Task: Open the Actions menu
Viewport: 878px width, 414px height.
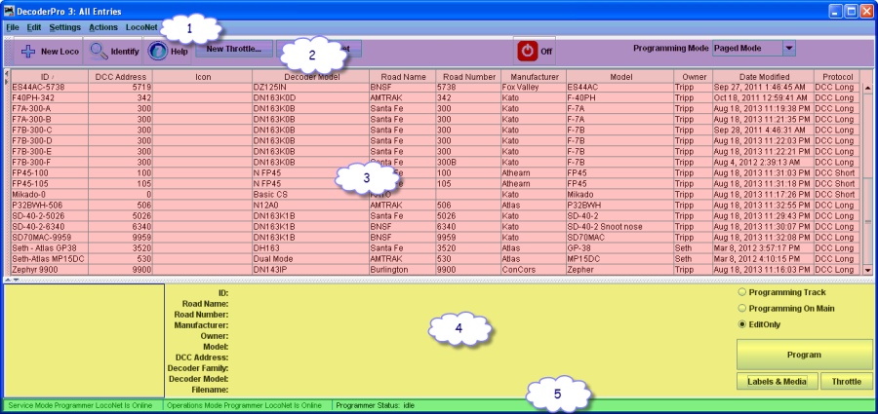Action: [102, 27]
